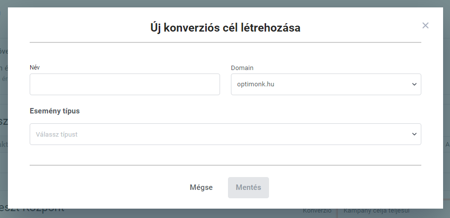Click the chevron arrow in Esemény típus dropdown
Viewport: 450px width, 218px height.
pos(414,134)
